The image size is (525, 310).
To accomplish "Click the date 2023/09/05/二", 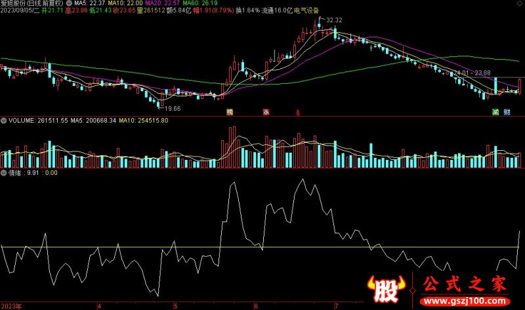I will coord(20,10).
